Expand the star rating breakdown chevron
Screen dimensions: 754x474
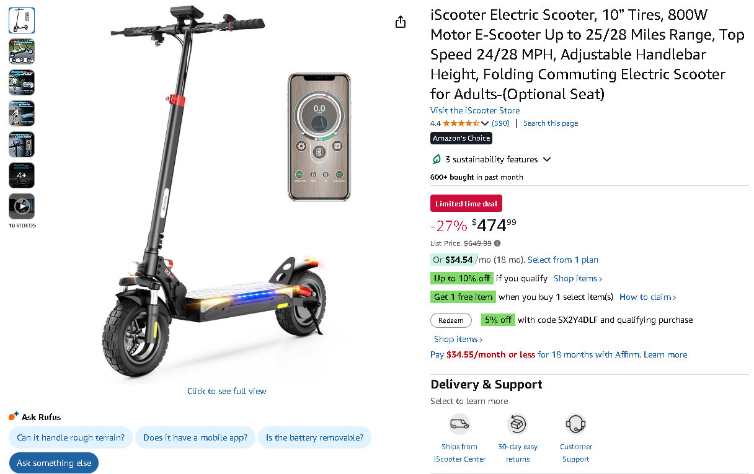(485, 123)
